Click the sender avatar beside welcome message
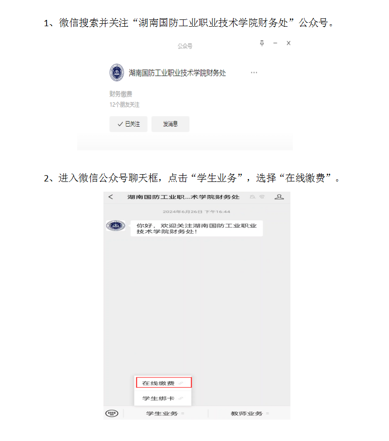 click(116, 226)
